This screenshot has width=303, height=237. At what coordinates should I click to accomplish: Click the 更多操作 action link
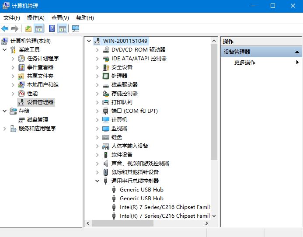(245, 62)
